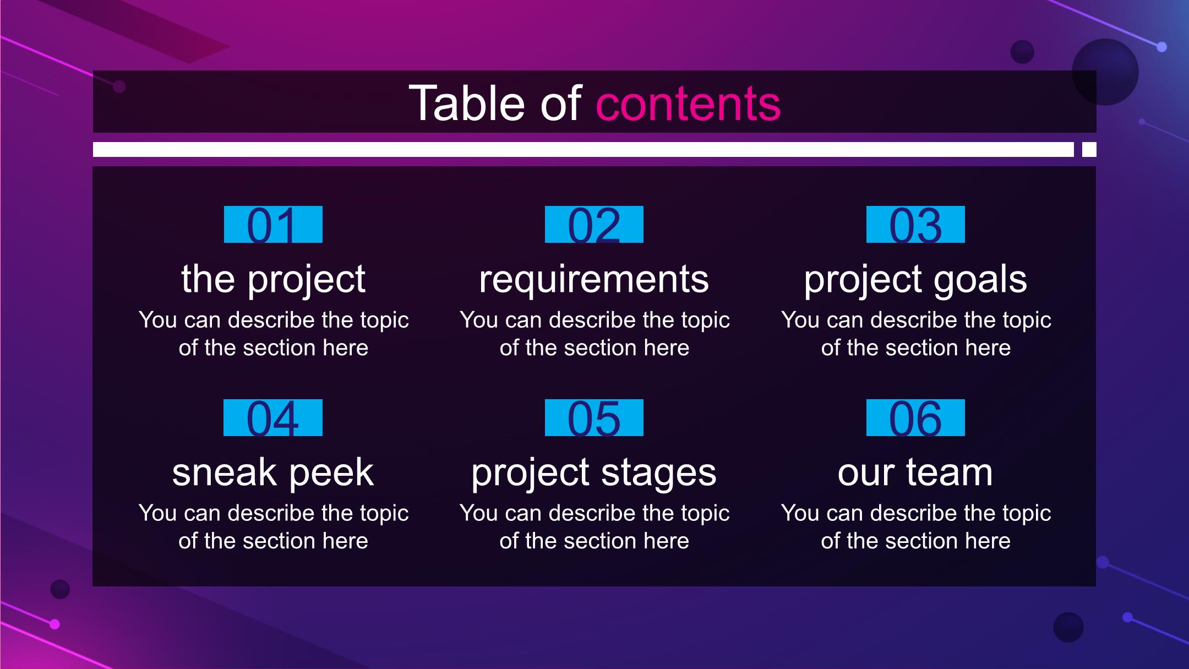Click the 'project goals' heading
This screenshot has height=669, width=1189.
pyautogui.click(x=915, y=279)
